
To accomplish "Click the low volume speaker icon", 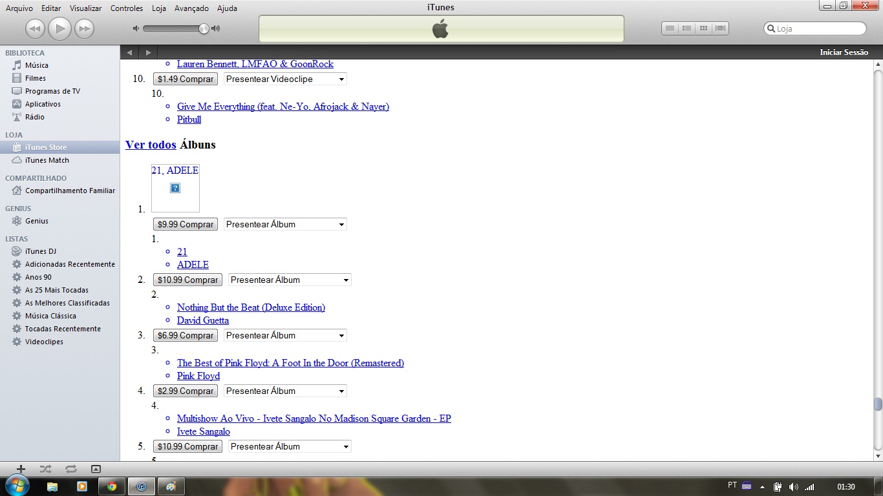I will (x=136, y=28).
